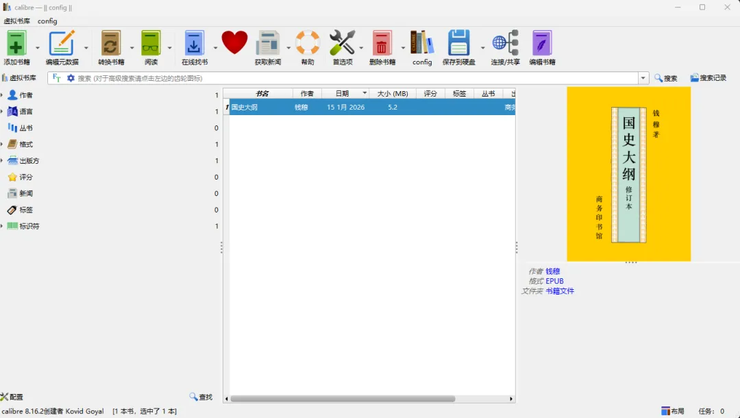
Task: Open the Read (阅读) viewer icon
Action: (151, 43)
